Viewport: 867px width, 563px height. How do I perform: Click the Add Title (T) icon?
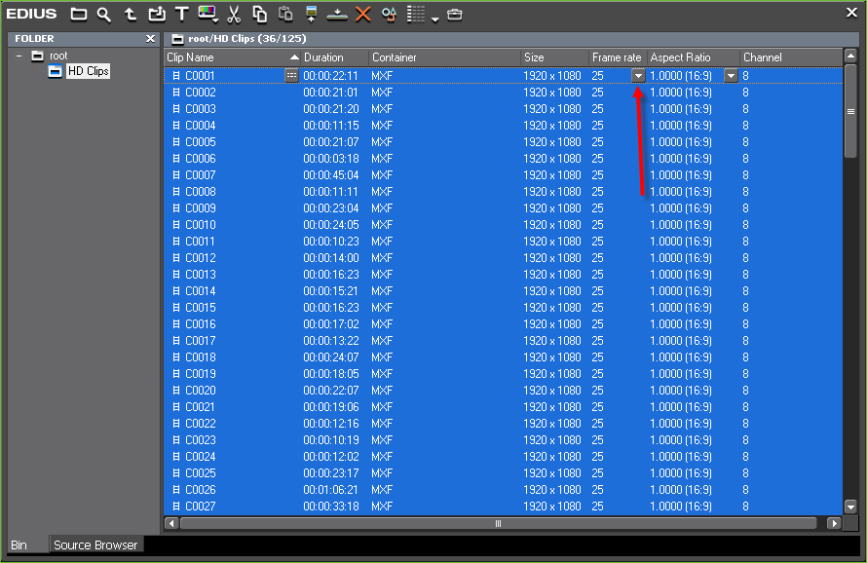[181, 15]
